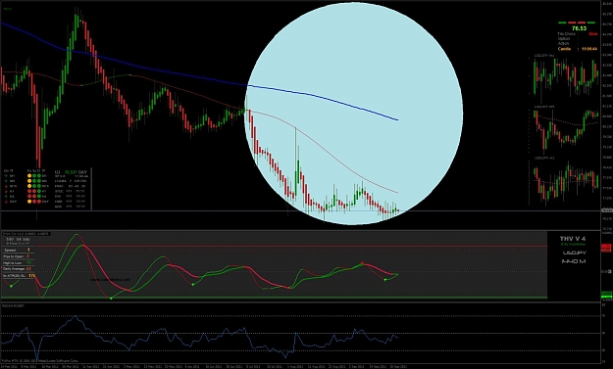The image size is (613, 369).
Task: Click the current price marker on price axis
Action: 606,210
